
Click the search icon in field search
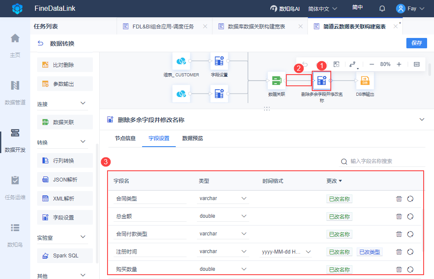tap(344, 161)
